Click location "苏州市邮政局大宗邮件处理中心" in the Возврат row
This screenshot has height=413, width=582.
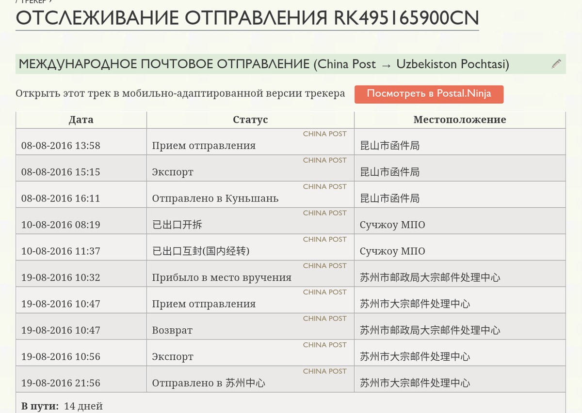click(430, 330)
